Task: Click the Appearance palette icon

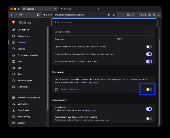Action: 14,36
